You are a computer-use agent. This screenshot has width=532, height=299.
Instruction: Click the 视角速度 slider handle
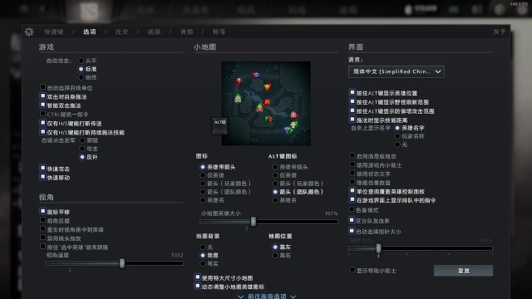(122, 263)
